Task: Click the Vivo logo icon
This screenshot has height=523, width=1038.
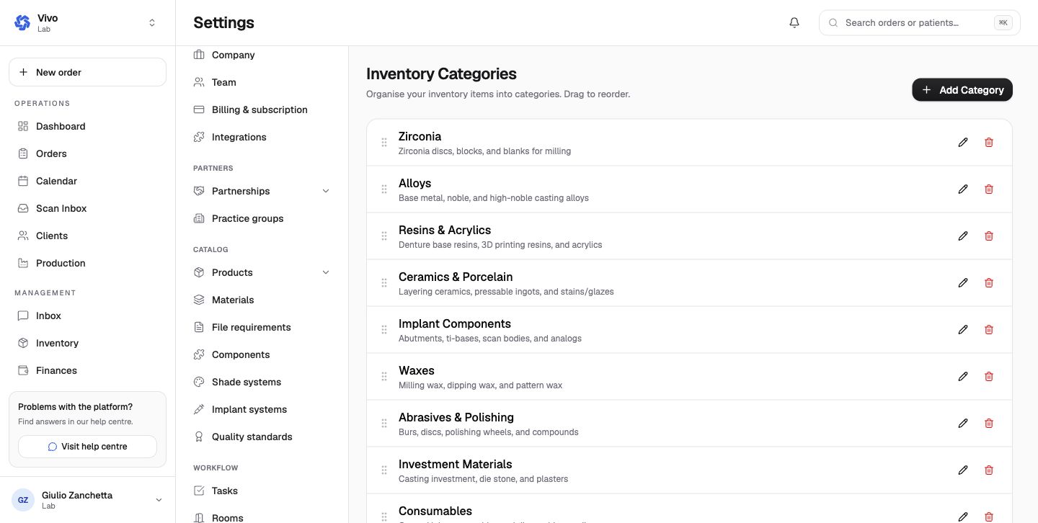Action: (x=22, y=22)
